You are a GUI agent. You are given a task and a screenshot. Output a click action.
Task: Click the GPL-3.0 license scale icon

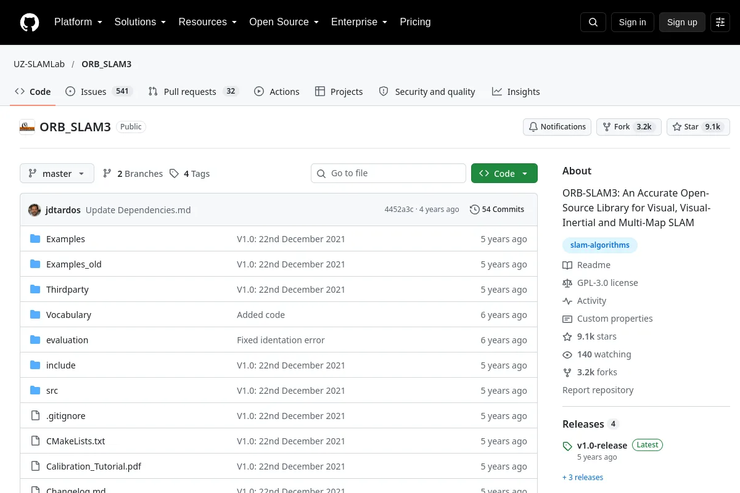[567, 283]
